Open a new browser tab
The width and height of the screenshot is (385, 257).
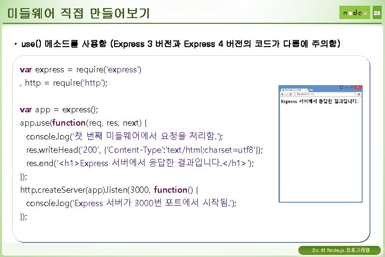pyautogui.click(x=311, y=90)
